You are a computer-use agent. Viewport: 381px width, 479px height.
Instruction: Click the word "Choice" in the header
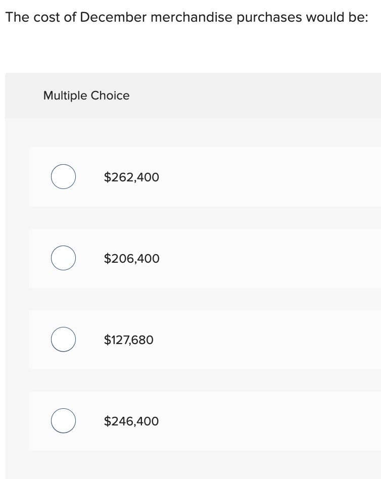point(110,95)
